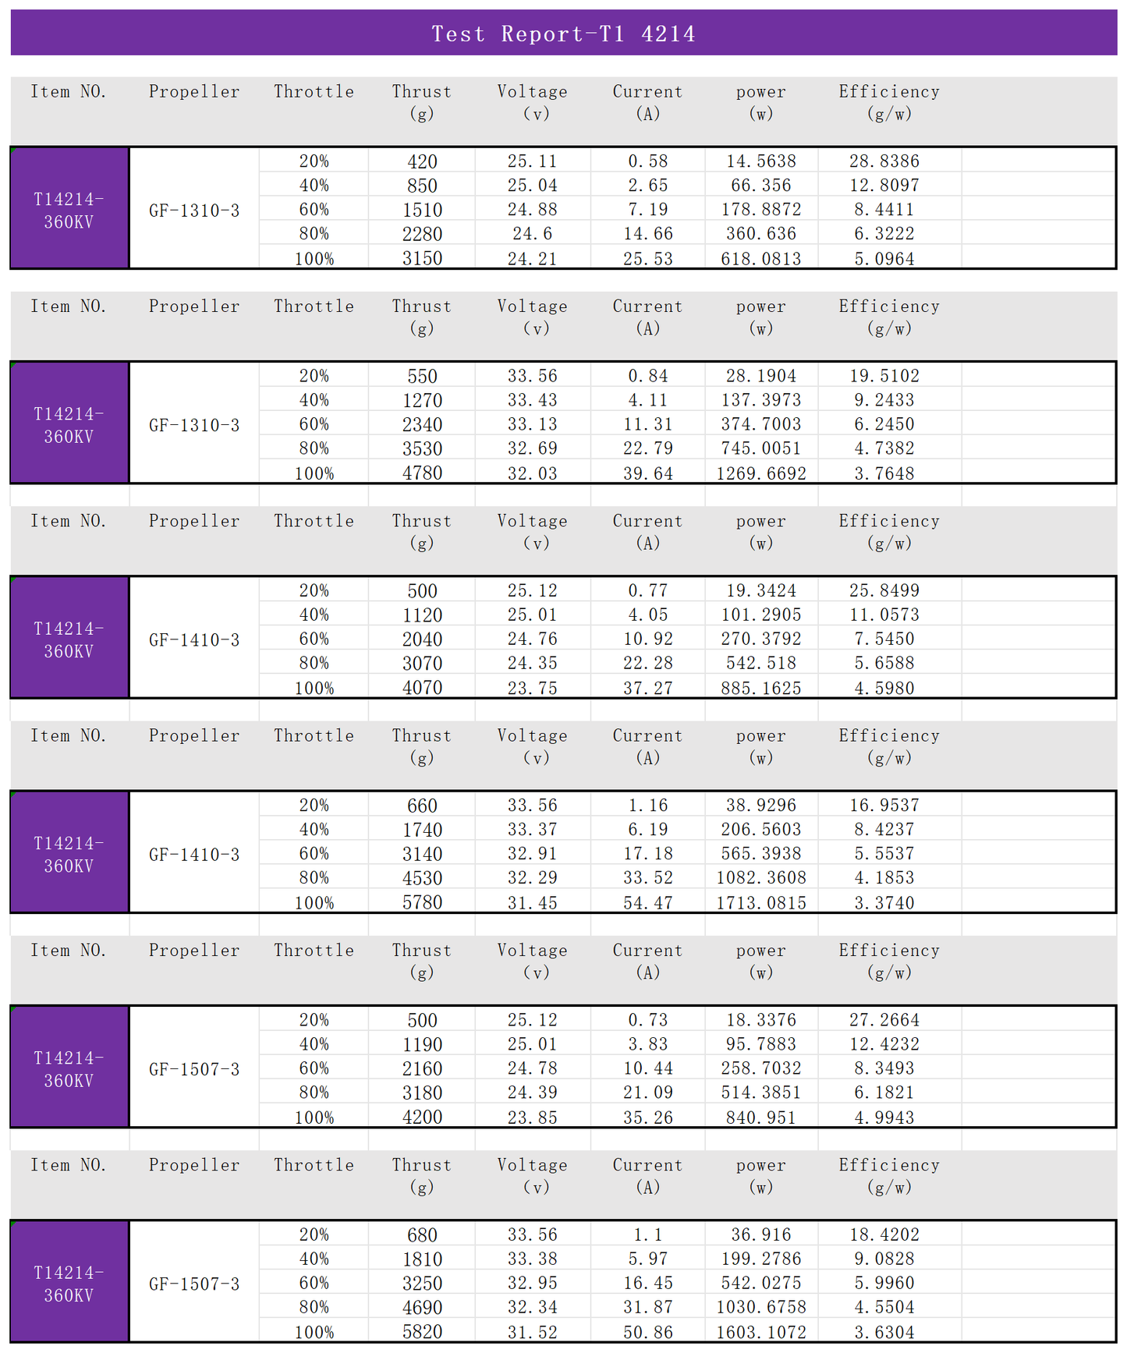The height and width of the screenshot is (1353, 1127).
Task: Select the voltage cell 23.75
Action: point(532,688)
